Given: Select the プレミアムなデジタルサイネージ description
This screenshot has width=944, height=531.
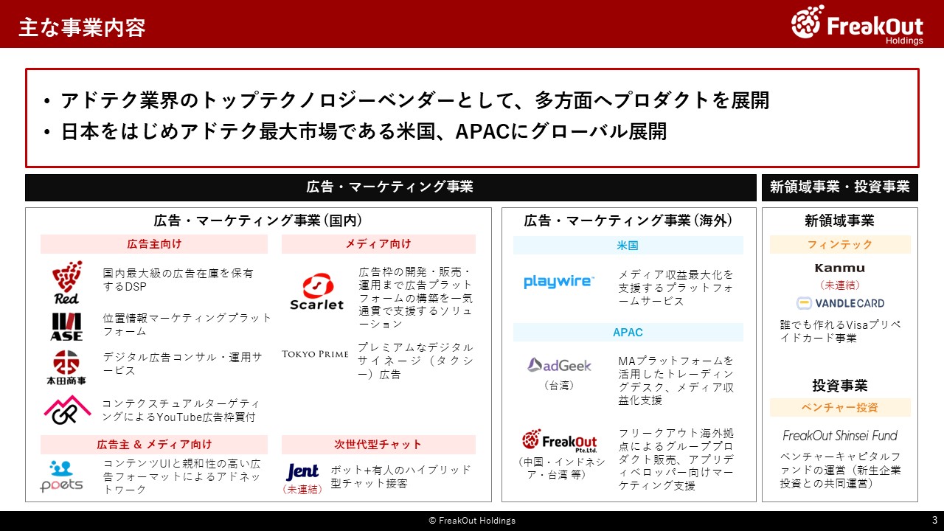Looking at the screenshot, I should pyautogui.click(x=416, y=361).
